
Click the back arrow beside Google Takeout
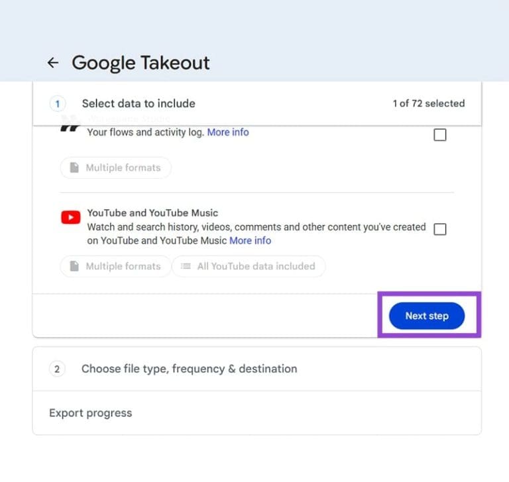53,63
